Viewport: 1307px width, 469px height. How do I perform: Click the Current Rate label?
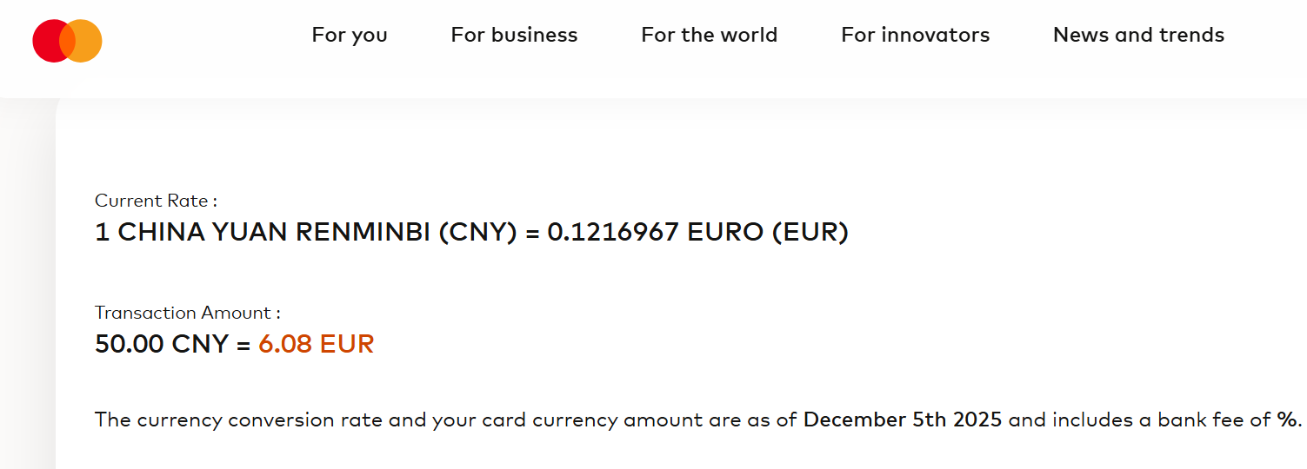pos(156,201)
